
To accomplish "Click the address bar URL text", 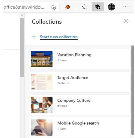I will pos(24,7).
